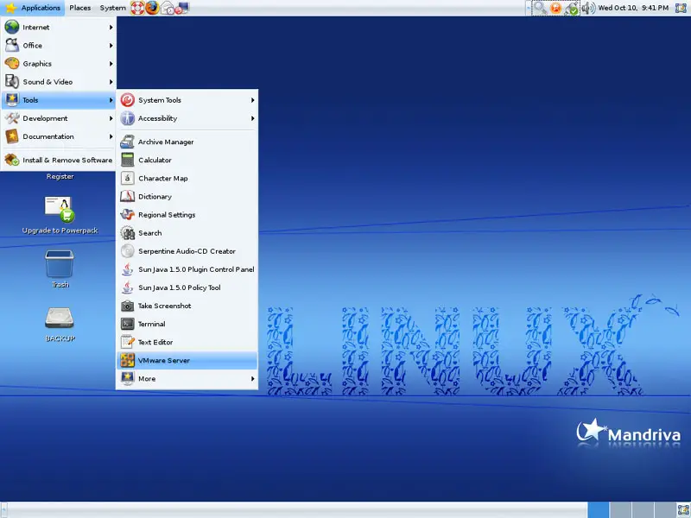Launch Firefox from the top panel

click(153, 8)
